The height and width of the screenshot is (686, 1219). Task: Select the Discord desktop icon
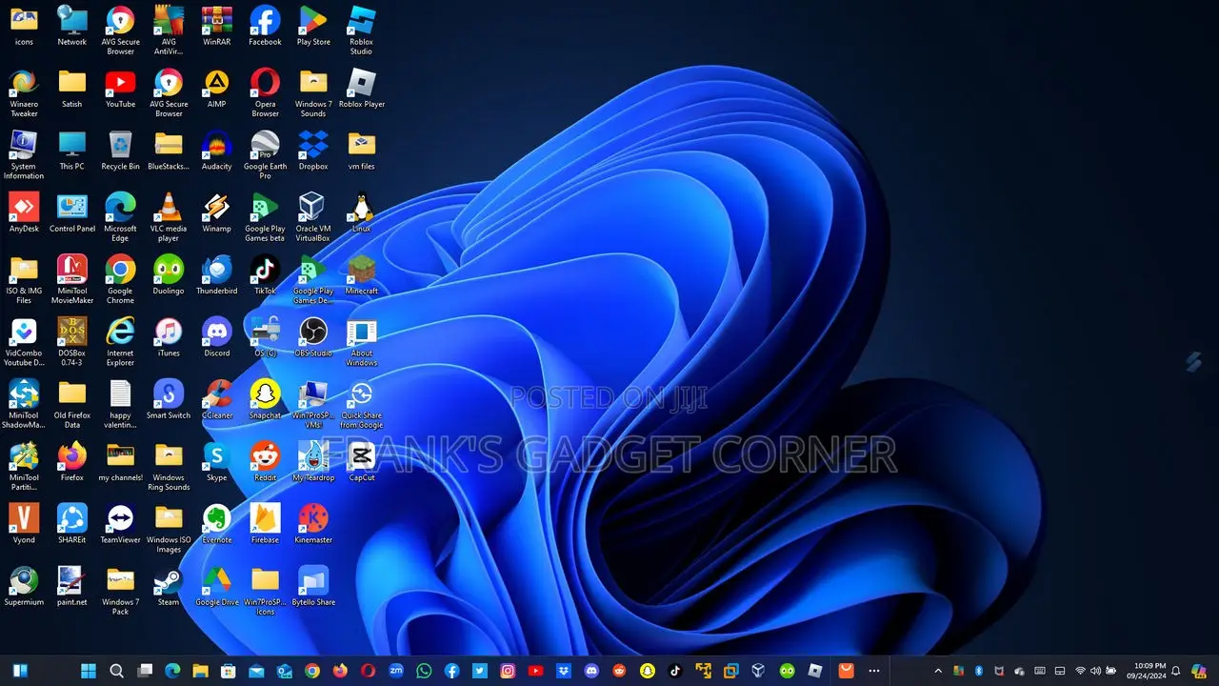pos(217,337)
